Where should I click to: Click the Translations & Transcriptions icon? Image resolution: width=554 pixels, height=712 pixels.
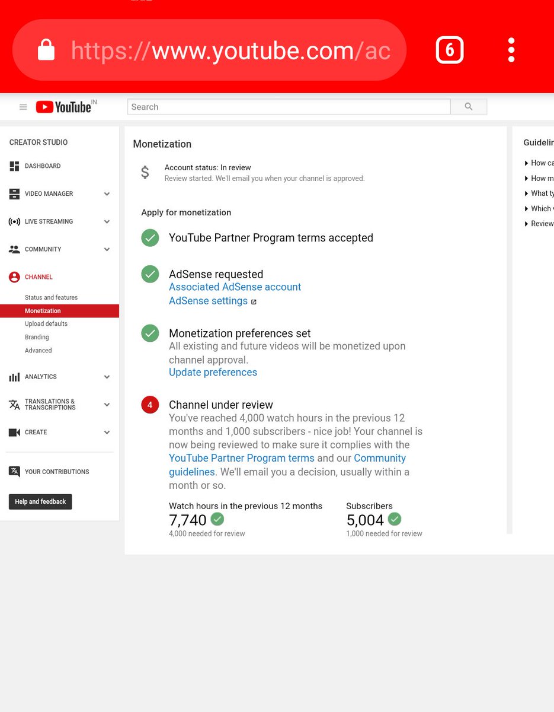14,405
